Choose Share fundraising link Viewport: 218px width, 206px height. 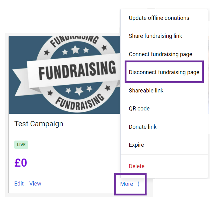[x=156, y=36]
